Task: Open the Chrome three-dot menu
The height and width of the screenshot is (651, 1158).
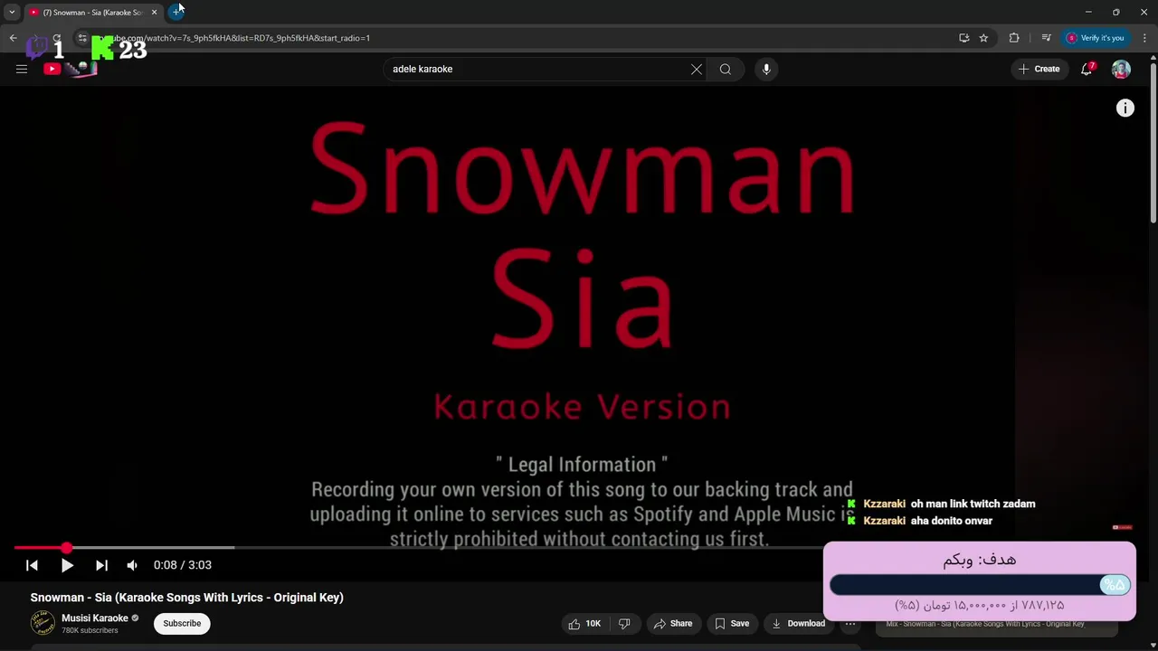Action: (1144, 38)
